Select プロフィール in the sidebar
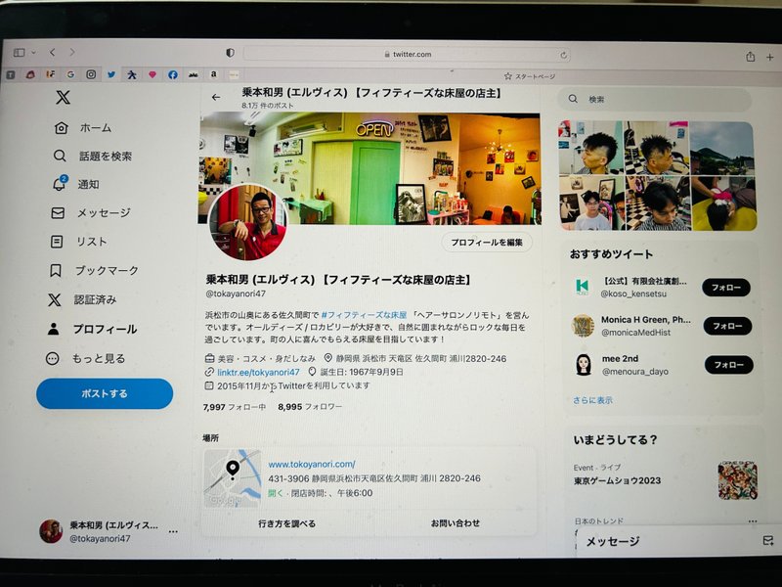Viewport: 782px width, 587px height. click(x=92, y=329)
